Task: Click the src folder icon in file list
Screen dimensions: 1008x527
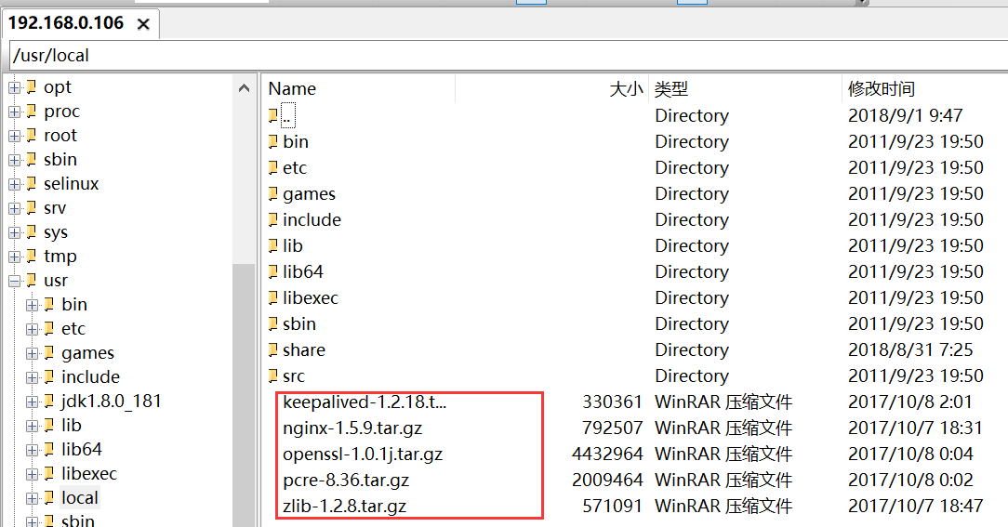Action: [x=273, y=376]
